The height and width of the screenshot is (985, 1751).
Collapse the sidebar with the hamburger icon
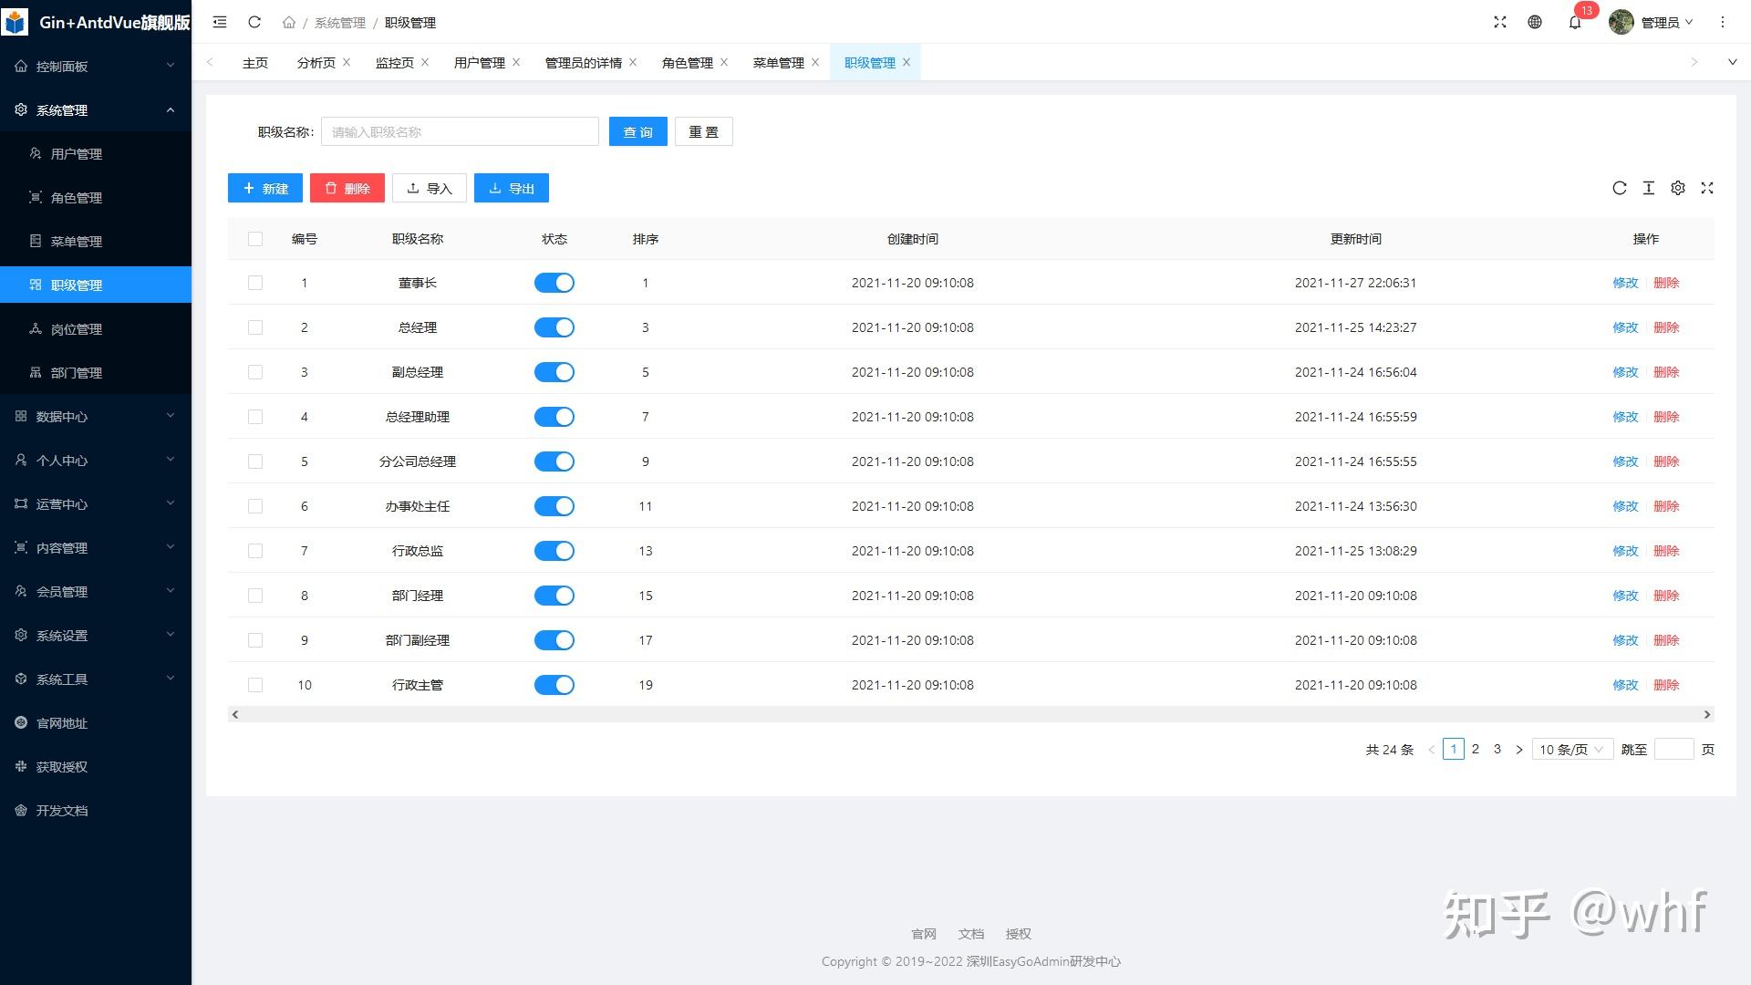(x=219, y=22)
